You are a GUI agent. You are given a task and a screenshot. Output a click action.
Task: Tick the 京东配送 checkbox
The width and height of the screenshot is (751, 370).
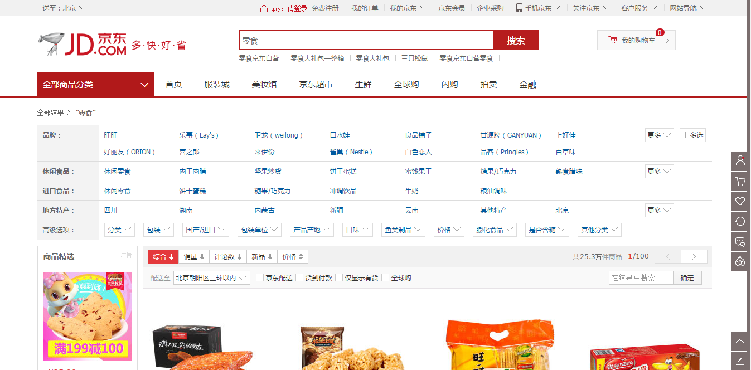pos(260,277)
